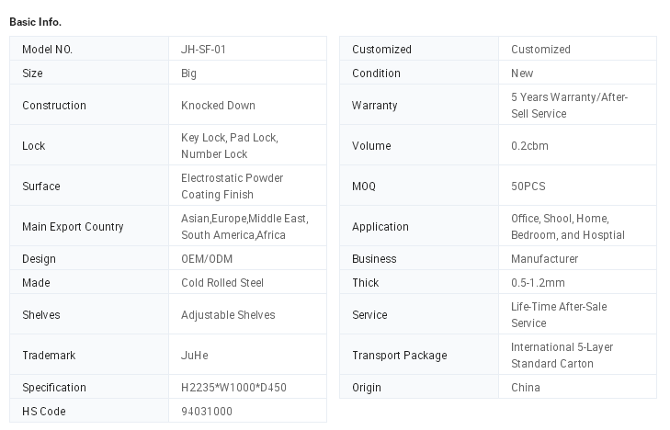
Task: Click the Application row value text
Action: pos(567,227)
